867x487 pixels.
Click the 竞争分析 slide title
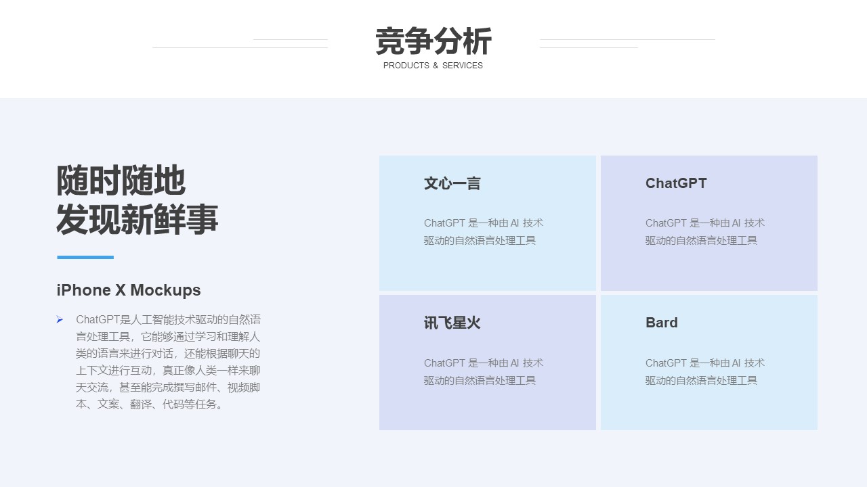(433, 42)
